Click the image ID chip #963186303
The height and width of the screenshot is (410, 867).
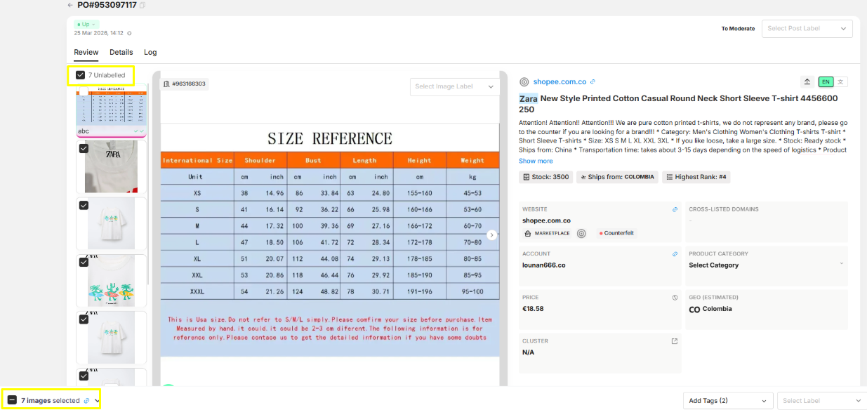[x=185, y=84]
